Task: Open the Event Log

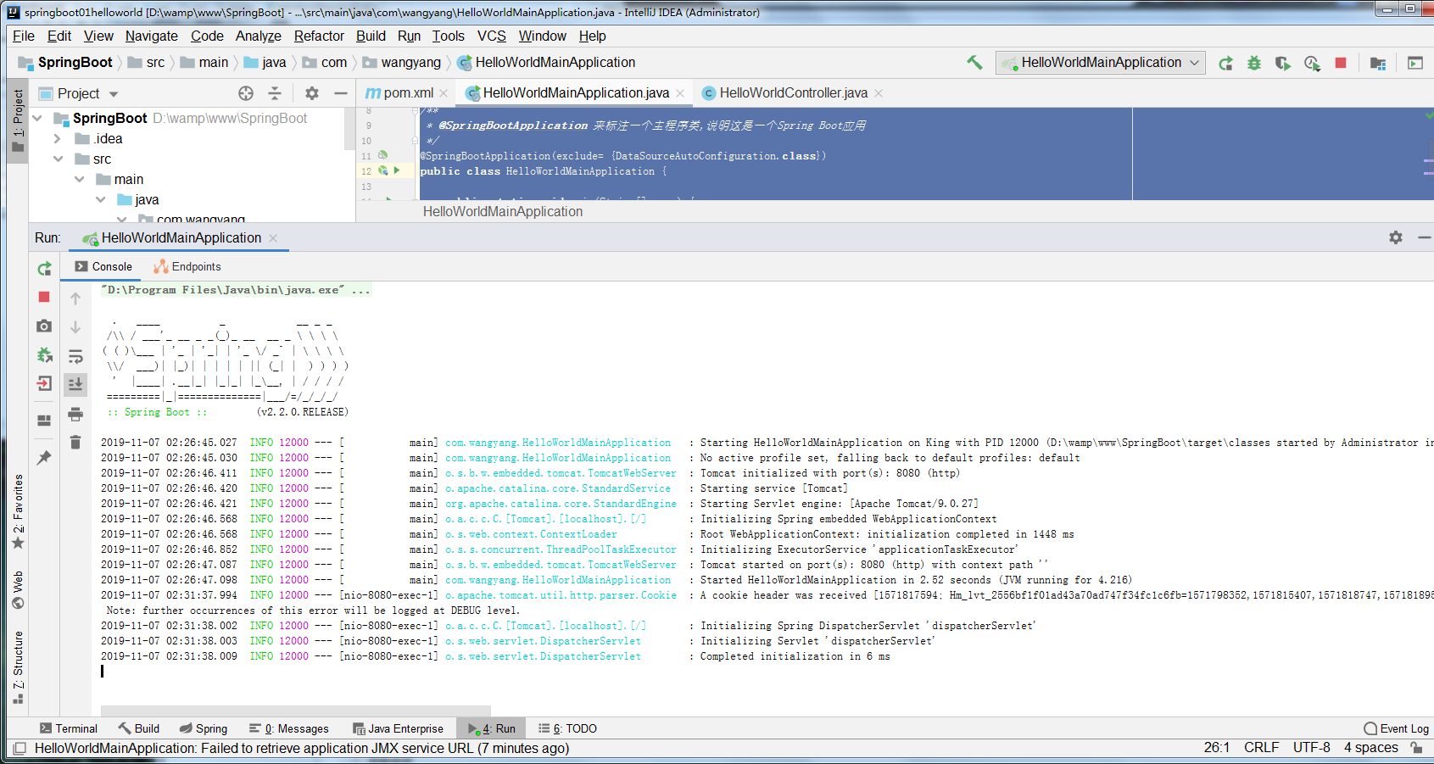Action: click(1397, 728)
